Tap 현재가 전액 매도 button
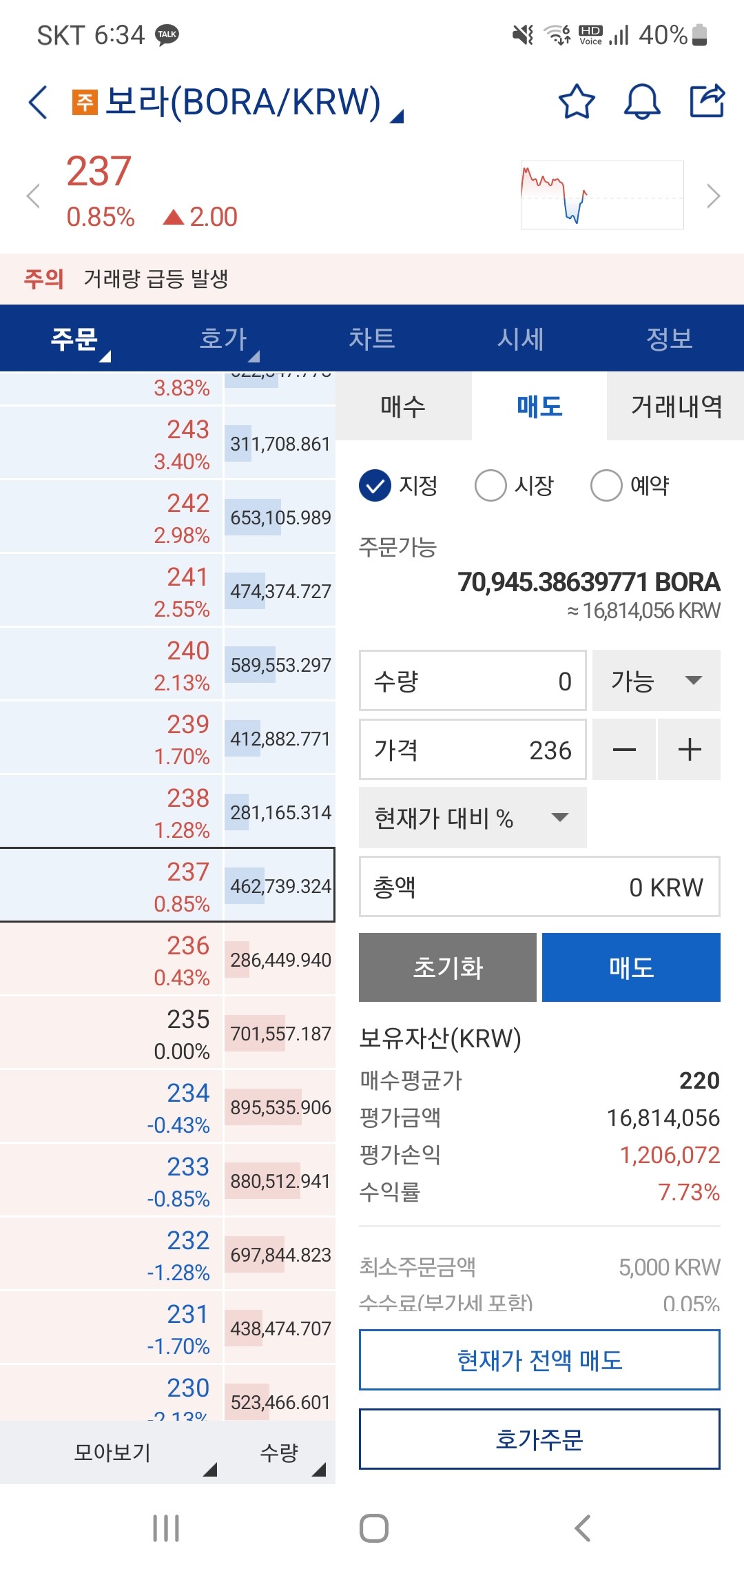 [539, 1360]
